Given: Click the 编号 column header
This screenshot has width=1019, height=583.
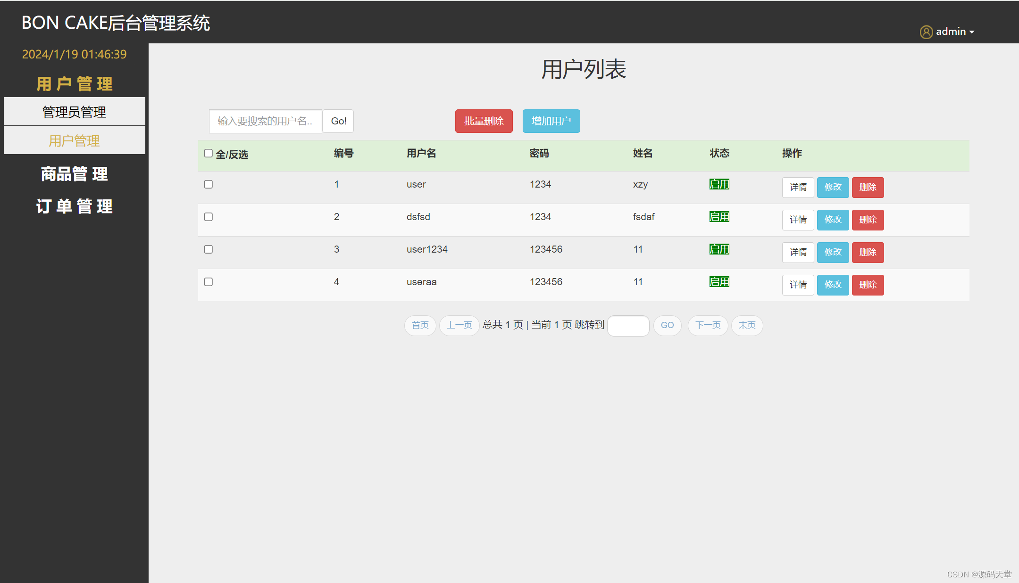Looking at the screenshot, I should (x=344, y=153).
